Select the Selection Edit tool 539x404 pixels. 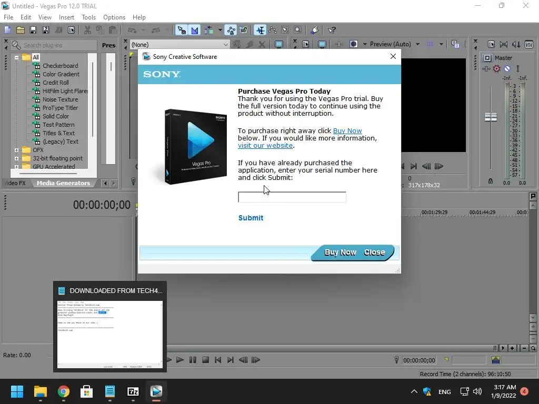coord(285,30)
